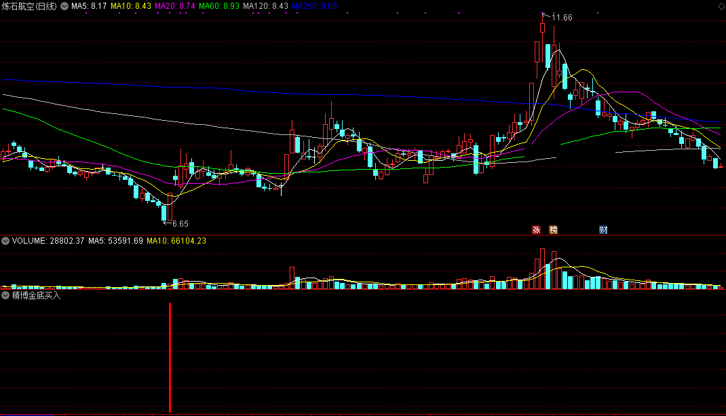Image resolution: width=726 pixels, height=416 pixels.
Task: Click the blue 财 event marker icon
Action: tap(603, 230)
